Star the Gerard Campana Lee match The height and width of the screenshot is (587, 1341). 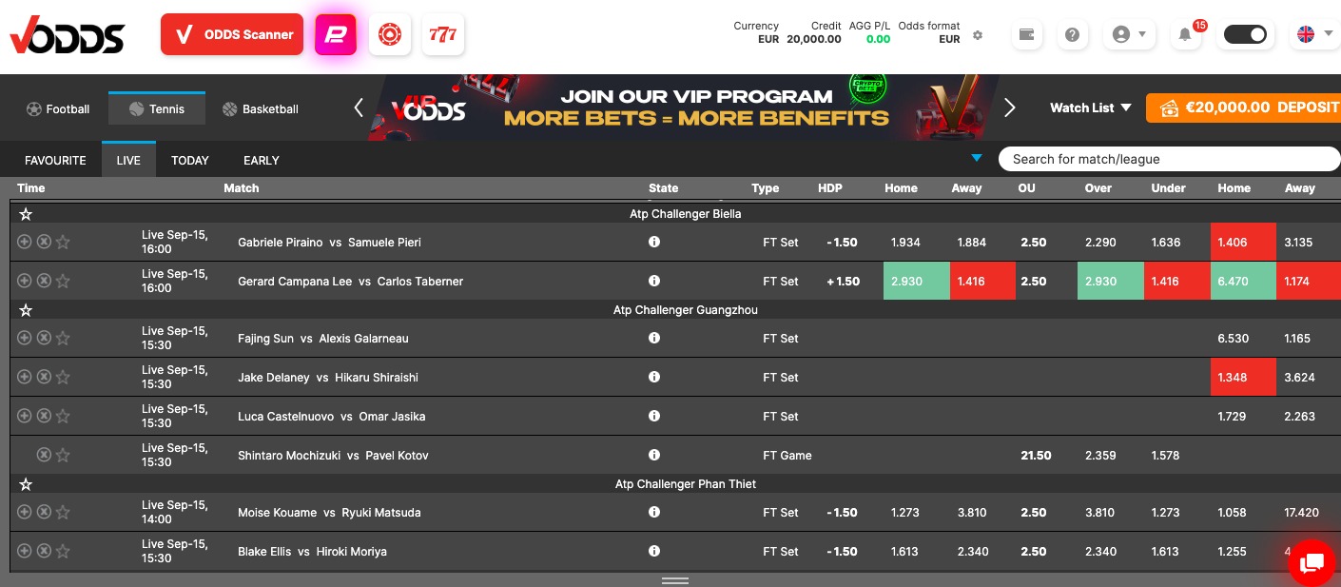pyautogui.click(x=63, y=281)
